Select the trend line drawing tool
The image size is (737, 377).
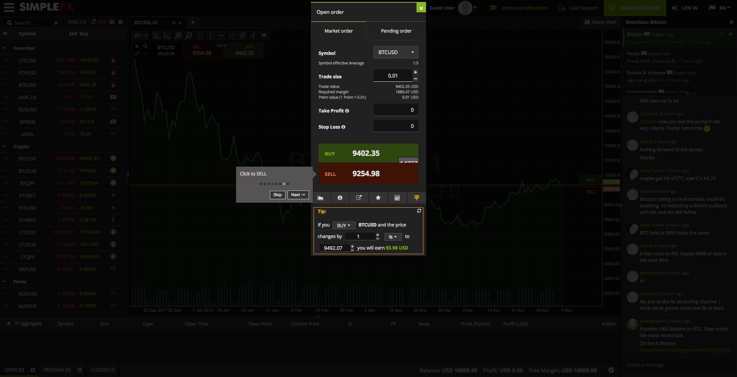coord(232,35)
